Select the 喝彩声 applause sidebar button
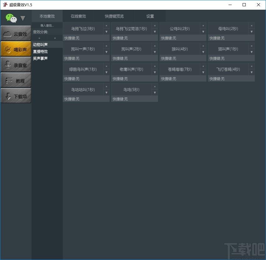 point(16,49)
